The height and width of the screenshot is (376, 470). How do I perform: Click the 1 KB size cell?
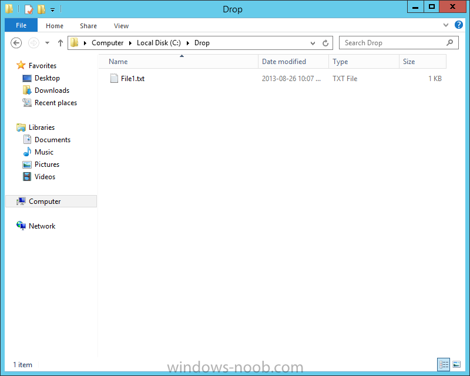(x=435, y=79)
